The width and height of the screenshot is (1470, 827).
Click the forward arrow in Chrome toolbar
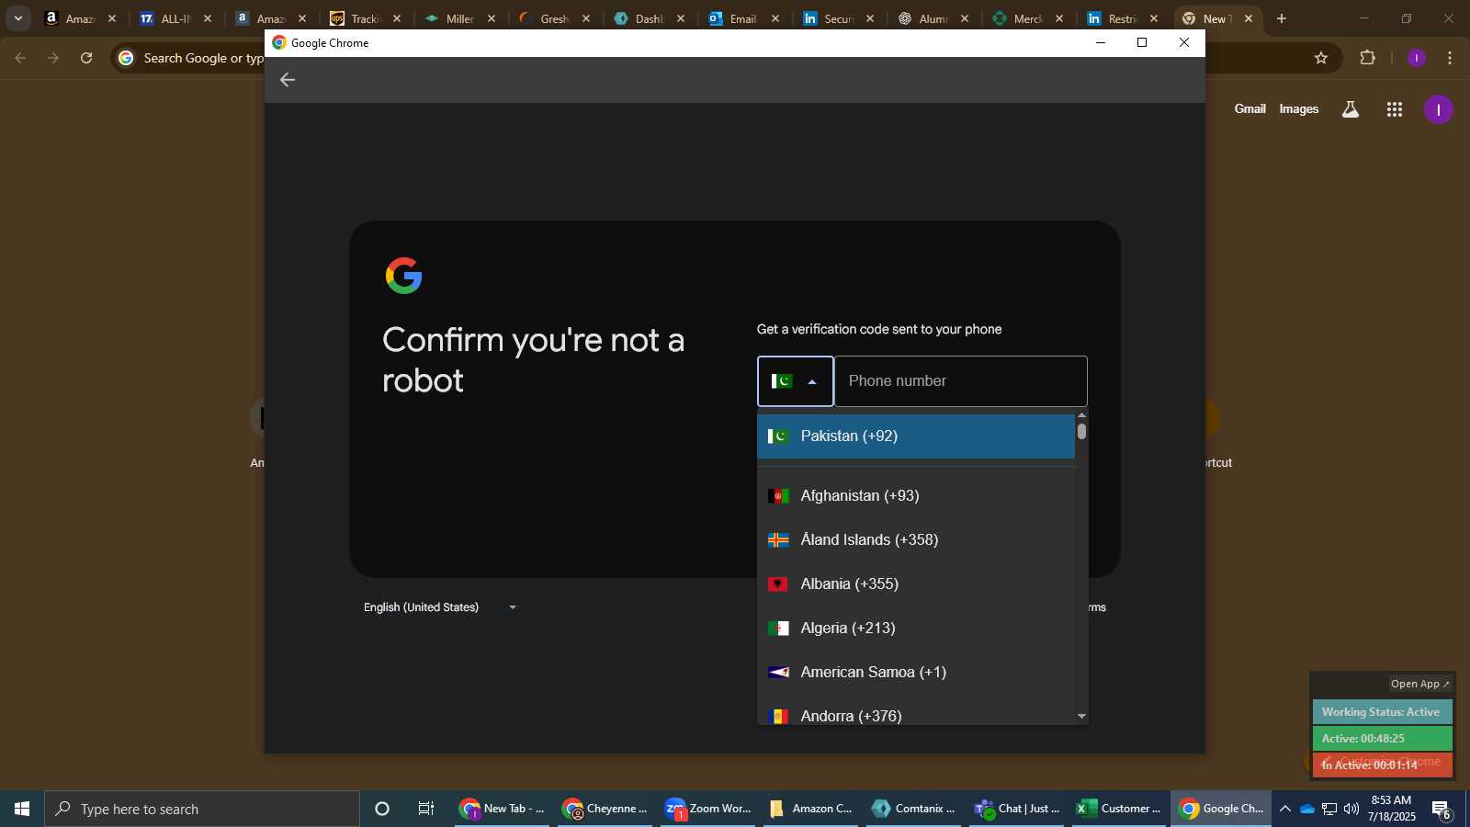point(53,58)
